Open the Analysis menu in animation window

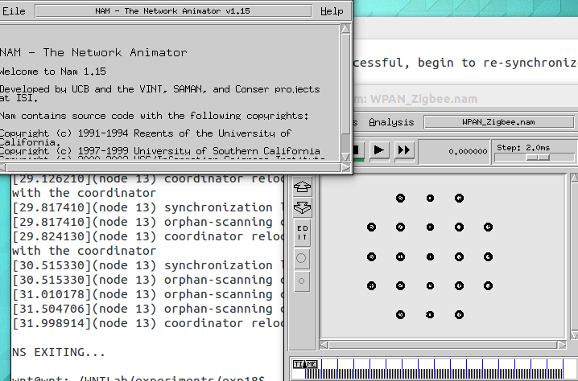click(391, 122)
